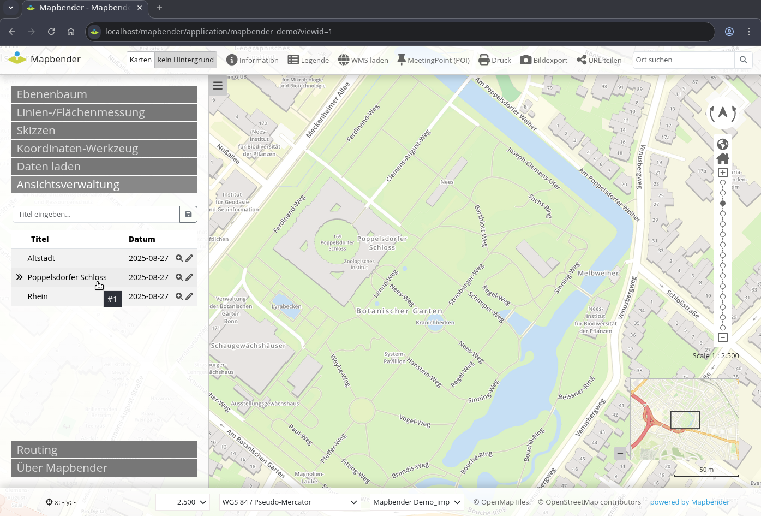
Task: Switch base layer to Karten
Action: pos(141,60)
